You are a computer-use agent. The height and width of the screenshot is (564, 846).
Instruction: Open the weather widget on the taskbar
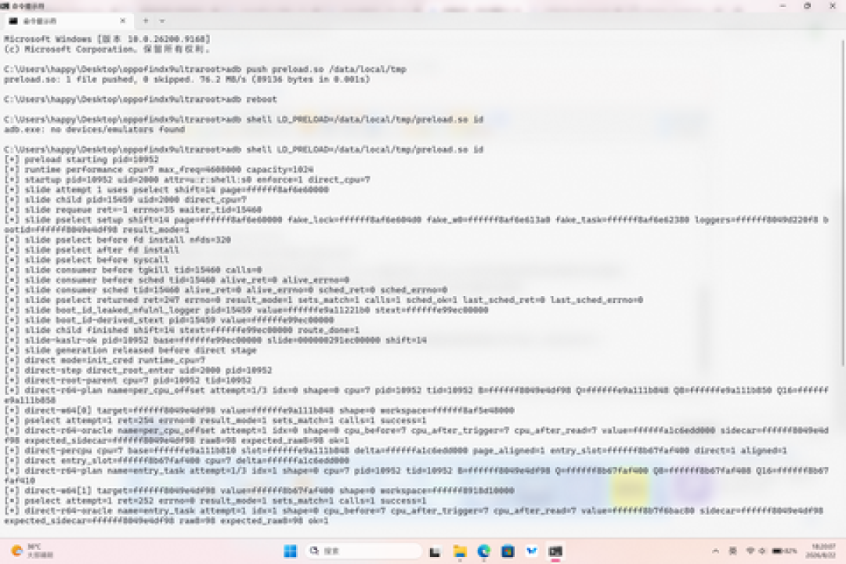pyautogui.click(x=32, y=551)
